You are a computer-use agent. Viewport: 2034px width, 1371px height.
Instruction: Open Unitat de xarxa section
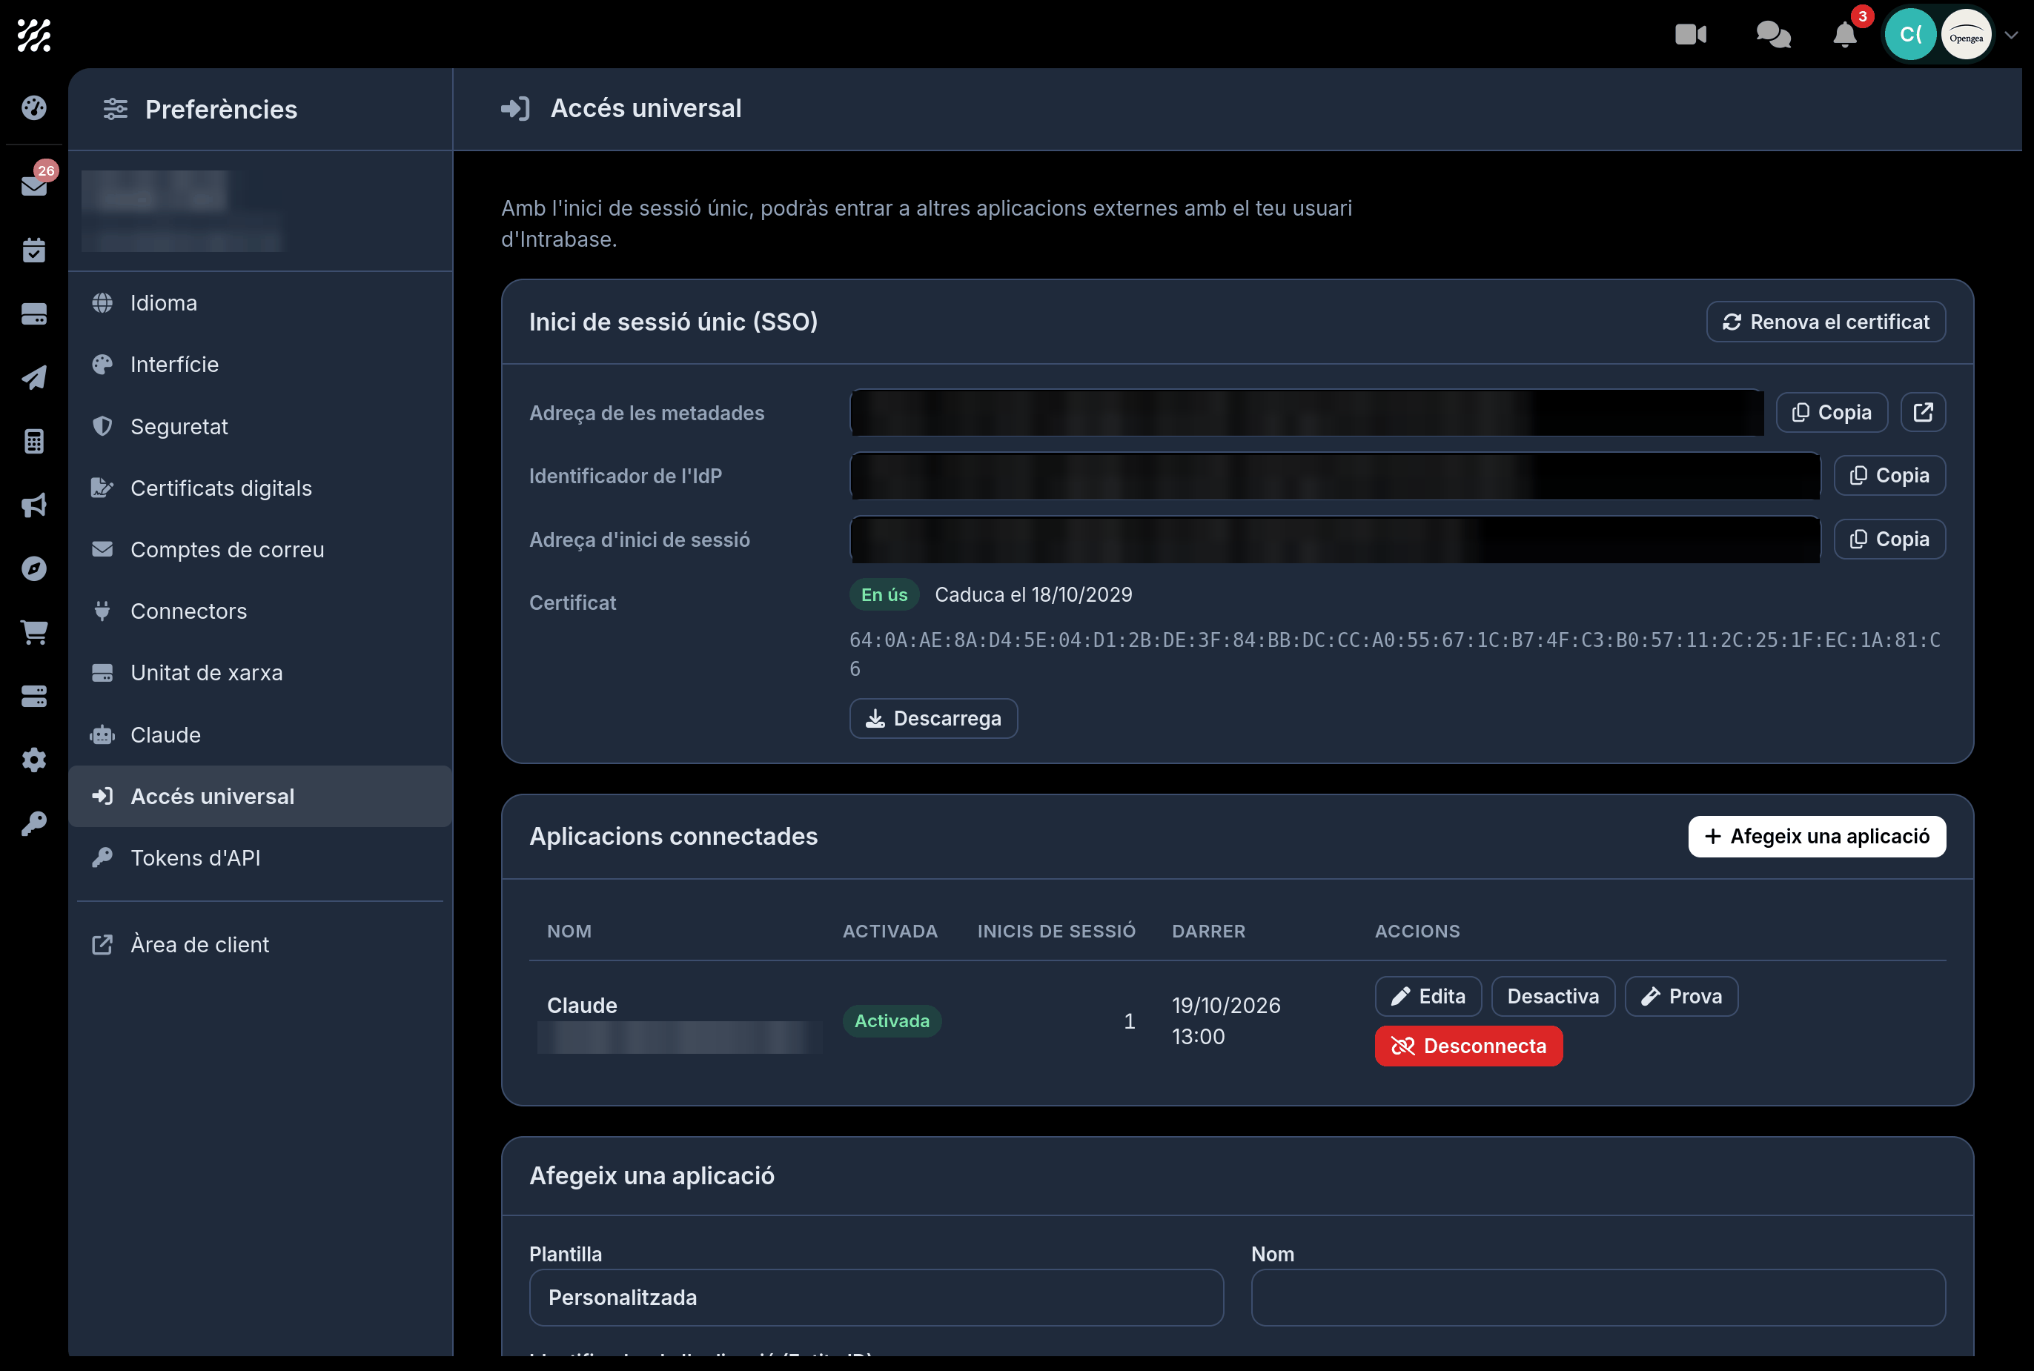click(x=259, y=672)
